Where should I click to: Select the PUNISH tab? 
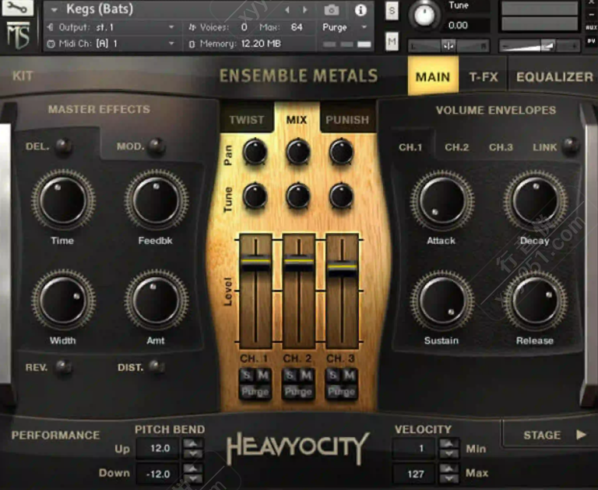pos(347,119)
